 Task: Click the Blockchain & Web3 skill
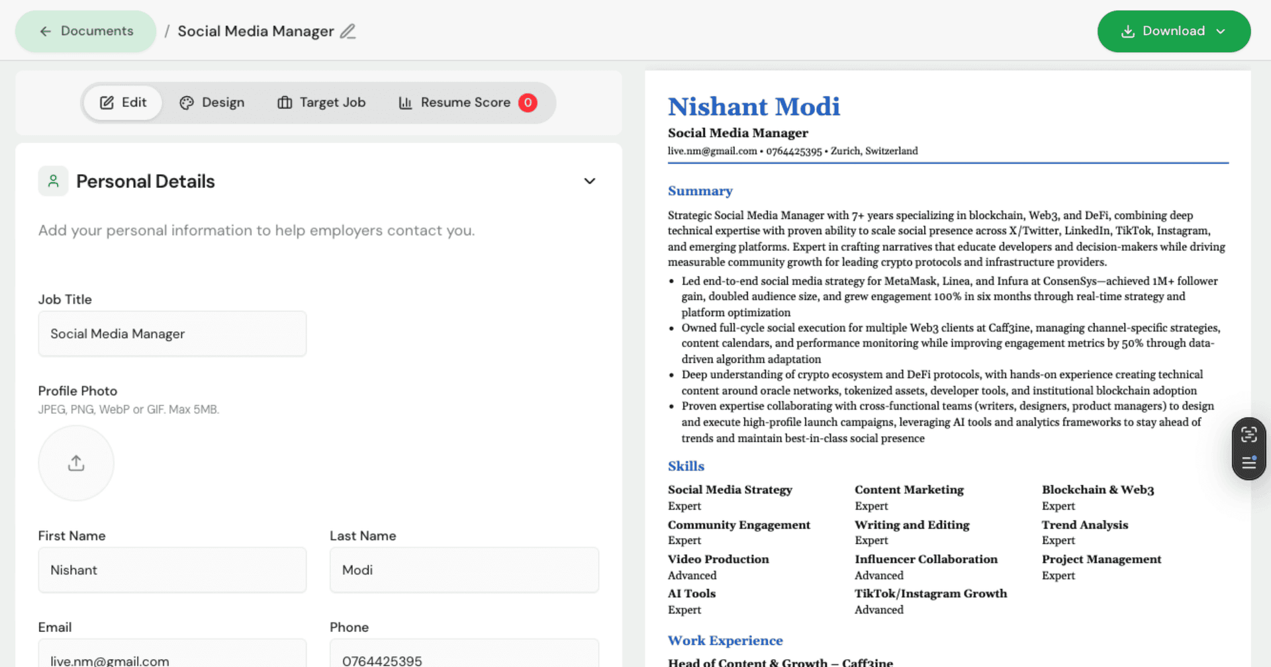[1098, 490]
